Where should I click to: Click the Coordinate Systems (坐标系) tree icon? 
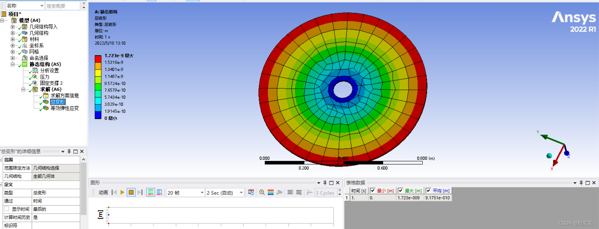(x=24, y=45)
